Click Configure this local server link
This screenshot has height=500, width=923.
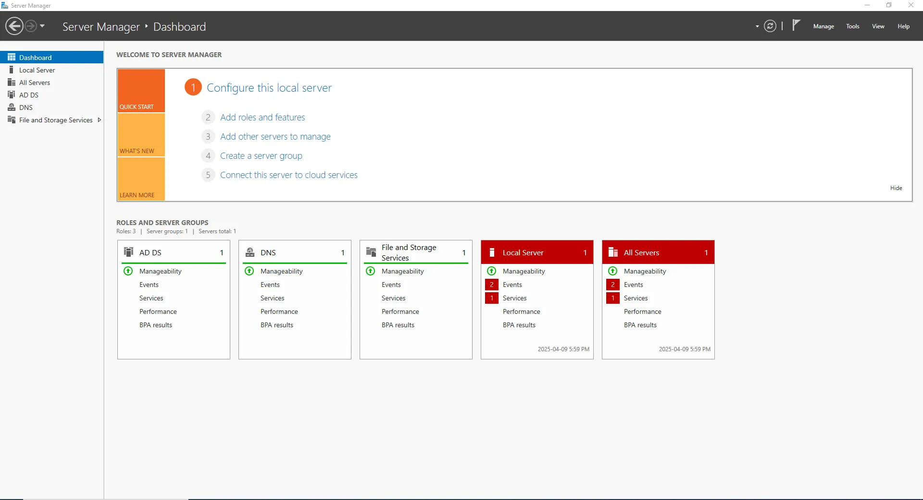[x=269, y=88]
